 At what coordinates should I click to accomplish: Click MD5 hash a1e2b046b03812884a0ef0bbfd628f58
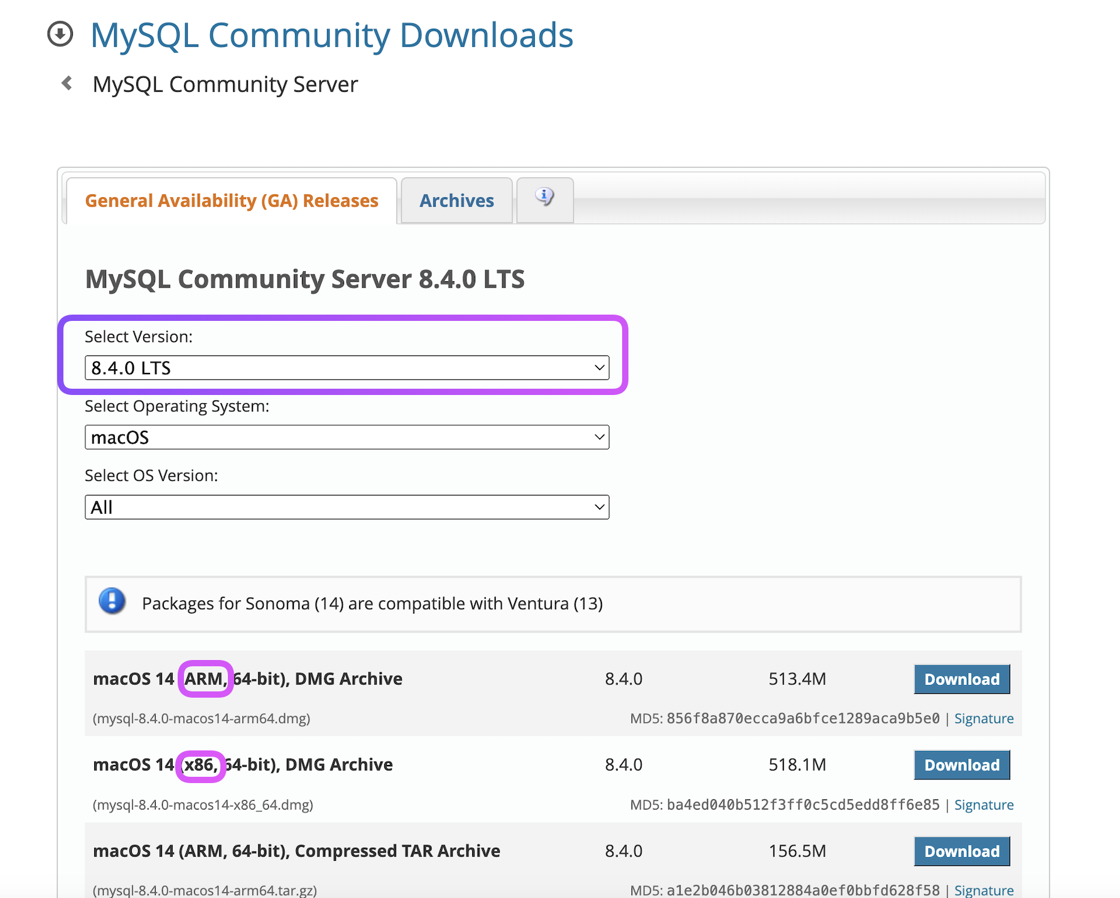[x=803, y=890]
